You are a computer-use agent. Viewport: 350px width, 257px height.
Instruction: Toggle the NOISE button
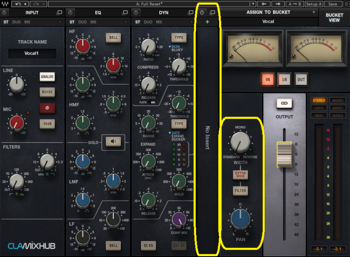[x=47, y=92]
